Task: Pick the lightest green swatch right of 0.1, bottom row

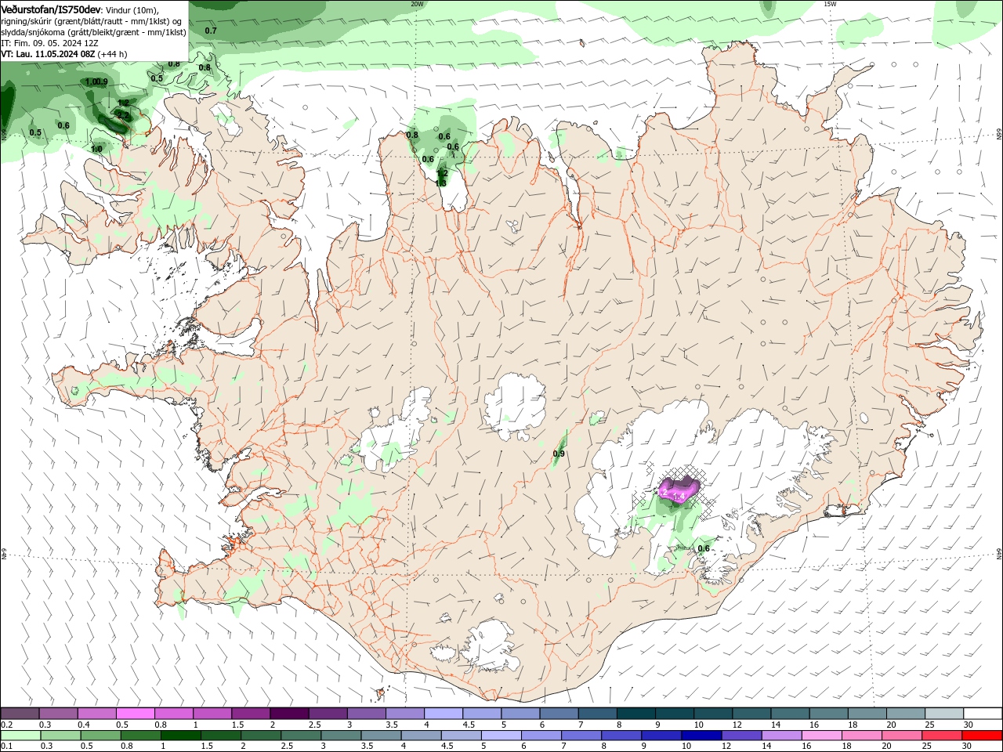Action: 21,736
